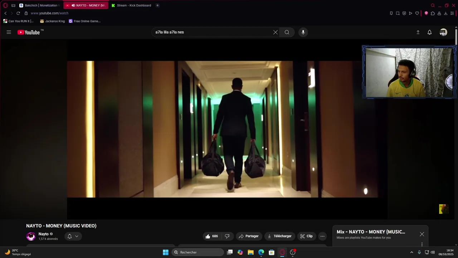Open the Opera profile account icon
The height and width of the screenshot is (258, 458).
(x=439, y=13)
